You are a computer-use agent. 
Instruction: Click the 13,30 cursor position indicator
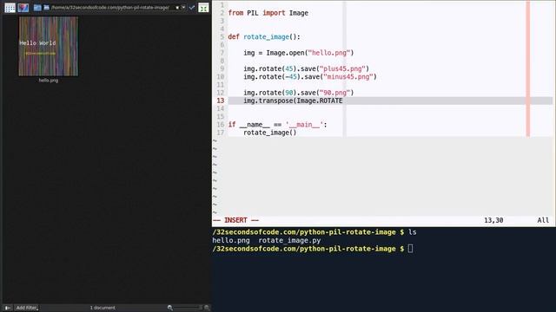tap(493, 220)
